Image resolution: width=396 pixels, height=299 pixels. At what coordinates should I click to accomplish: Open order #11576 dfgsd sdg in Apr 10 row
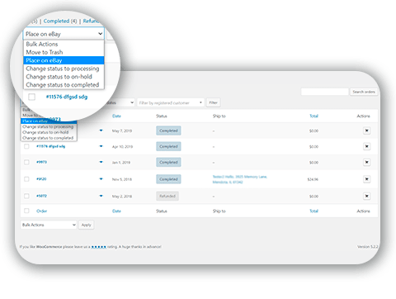click(x=51, y=146)
